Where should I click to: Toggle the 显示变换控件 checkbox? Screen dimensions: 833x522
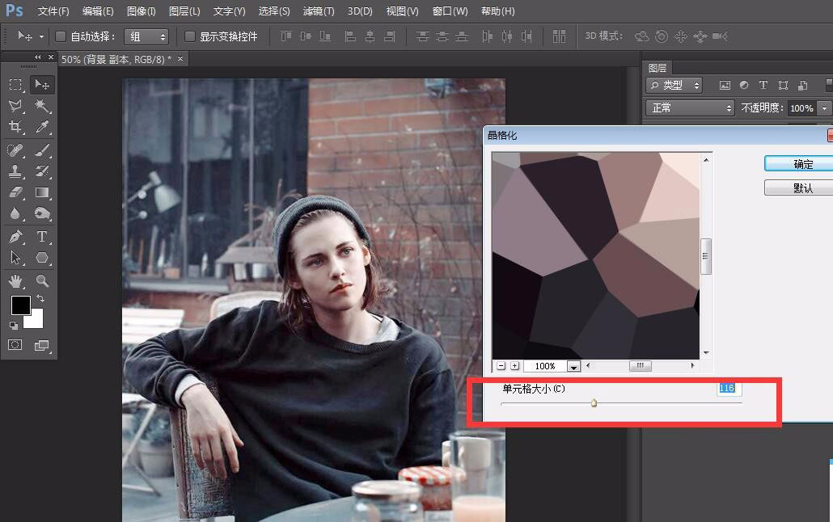pos(190,36)
